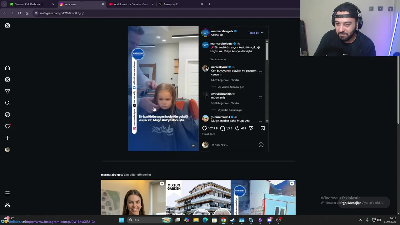Screen dimensions: 400x225
Task: Open the comment bubble icon on post
Action: click(x=222, y=128)
